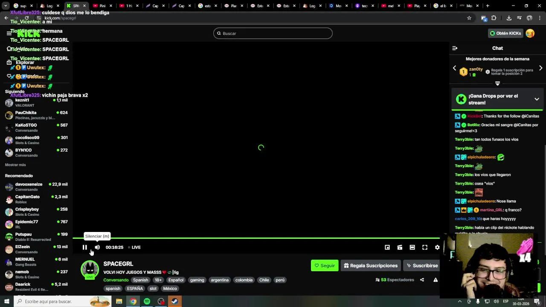Viewport: 546px width, 307px height.
Task: Expand the top donors leaderboard chevron
Action: pos(497,84)
